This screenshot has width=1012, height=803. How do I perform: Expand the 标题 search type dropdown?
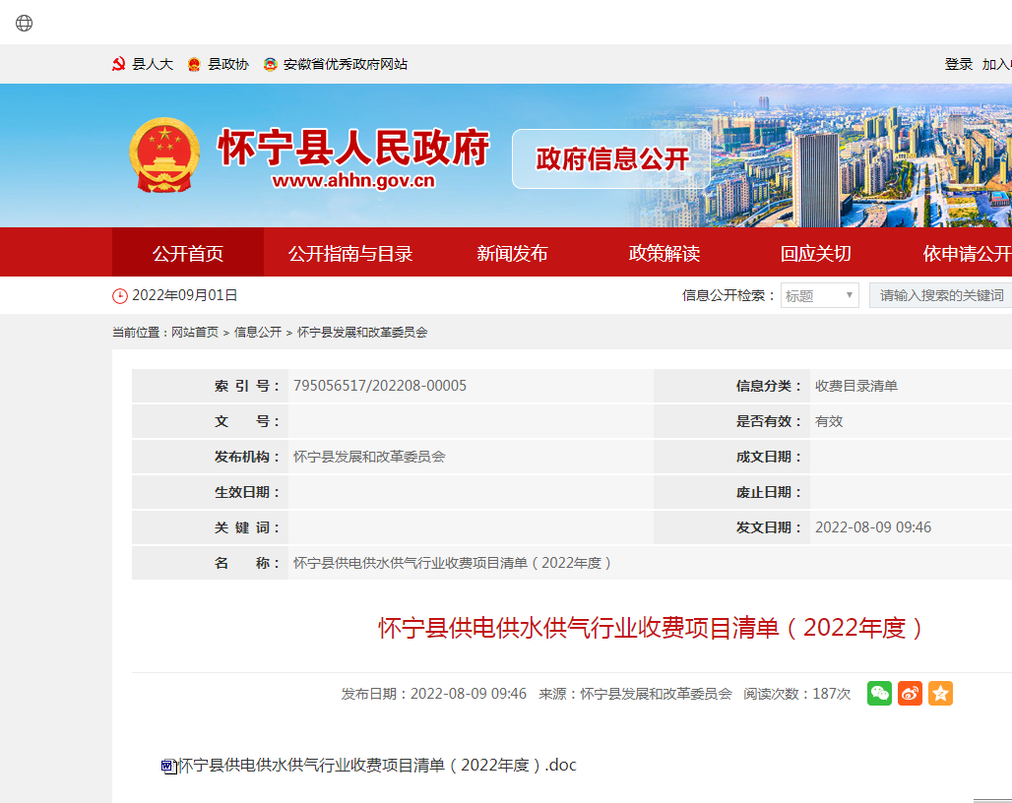[x=819, y=295]
